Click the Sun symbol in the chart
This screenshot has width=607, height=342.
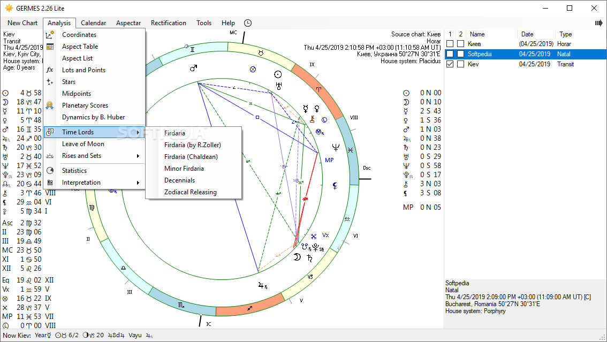278,74
